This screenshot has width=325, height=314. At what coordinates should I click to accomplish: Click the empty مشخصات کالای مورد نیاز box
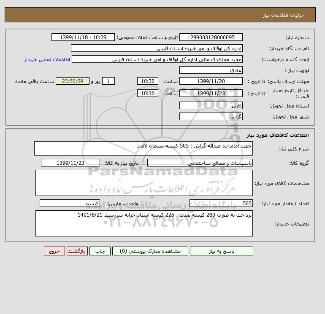click(144, 183)
